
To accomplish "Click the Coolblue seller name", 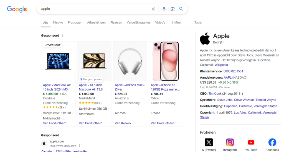I will (49, 98).
